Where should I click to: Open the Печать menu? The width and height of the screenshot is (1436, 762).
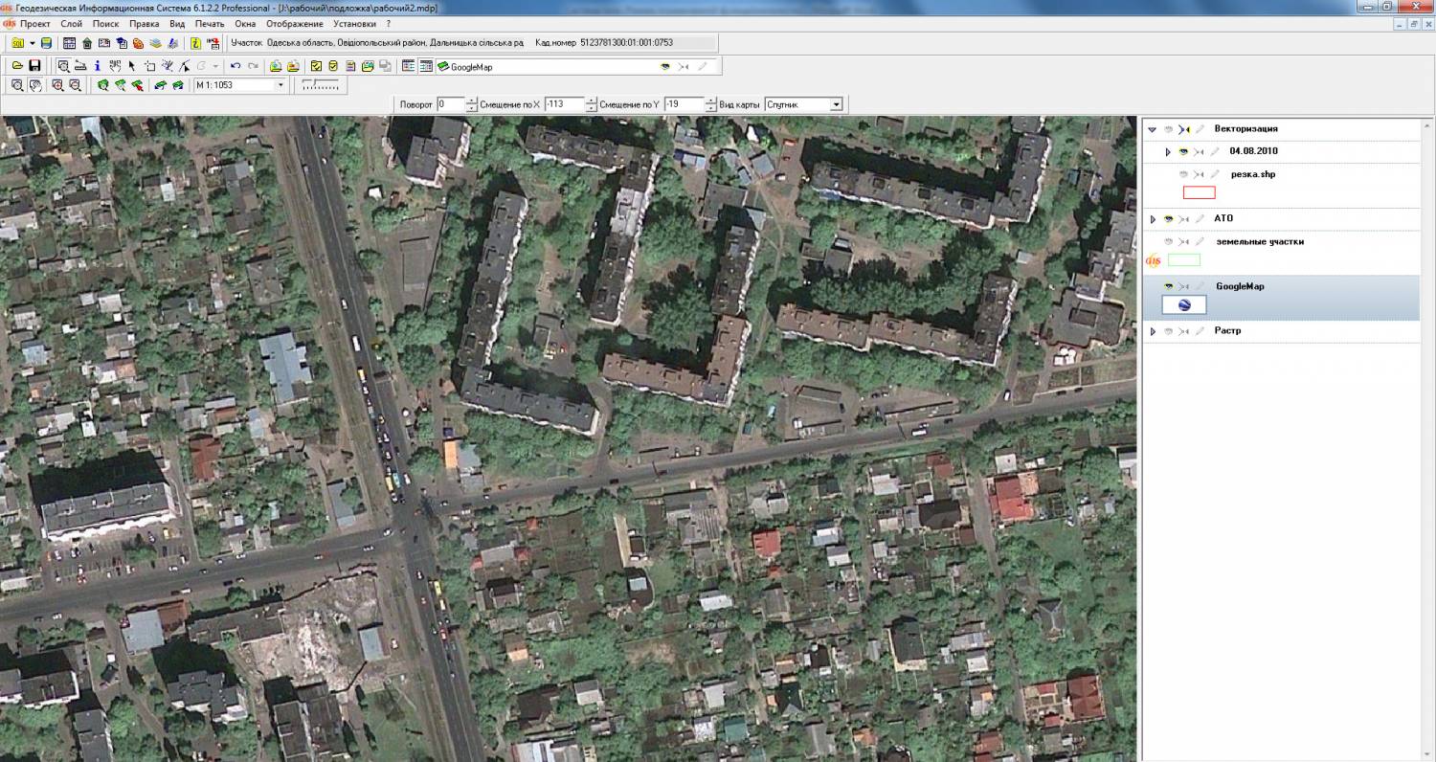point(210,23)
